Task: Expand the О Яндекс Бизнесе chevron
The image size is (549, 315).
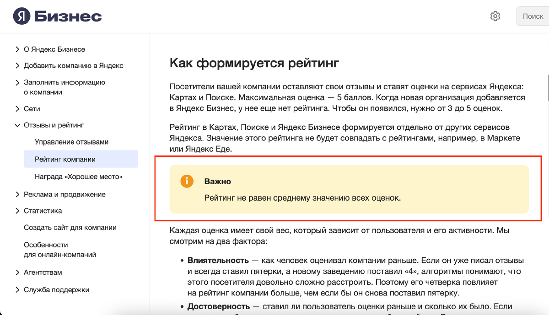Action: [17, 49]
